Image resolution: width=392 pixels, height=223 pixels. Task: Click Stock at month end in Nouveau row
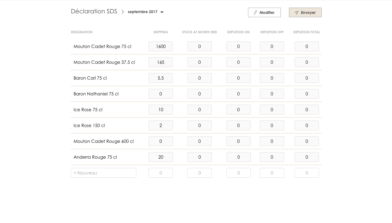coord(200,173)
